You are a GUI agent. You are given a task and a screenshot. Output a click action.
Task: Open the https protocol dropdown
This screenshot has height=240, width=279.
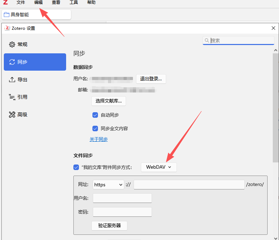[108, 185]
